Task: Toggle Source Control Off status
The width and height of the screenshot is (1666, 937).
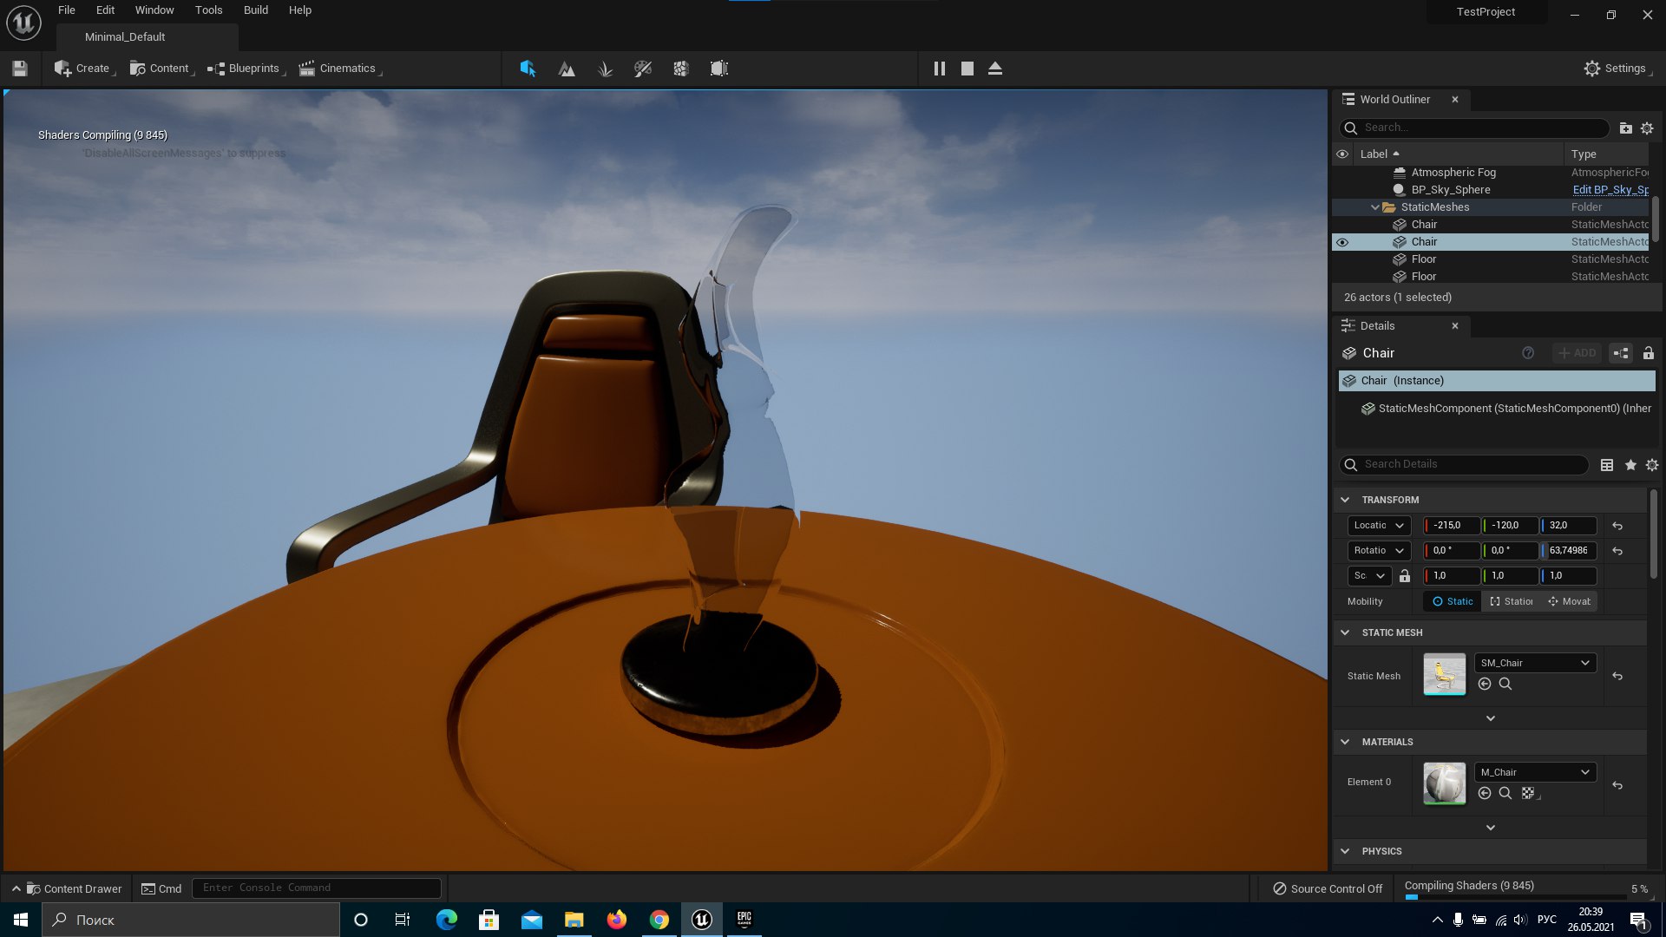Action: [x=1328, y=889]
